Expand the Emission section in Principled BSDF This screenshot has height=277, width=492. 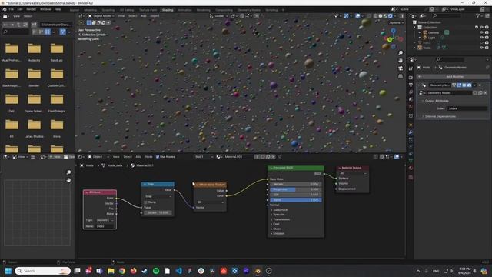(278, 233)
